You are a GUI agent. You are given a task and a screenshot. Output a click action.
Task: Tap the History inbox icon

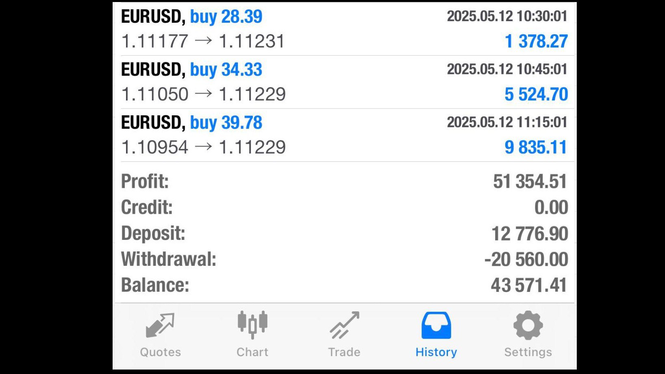[436, 325]
